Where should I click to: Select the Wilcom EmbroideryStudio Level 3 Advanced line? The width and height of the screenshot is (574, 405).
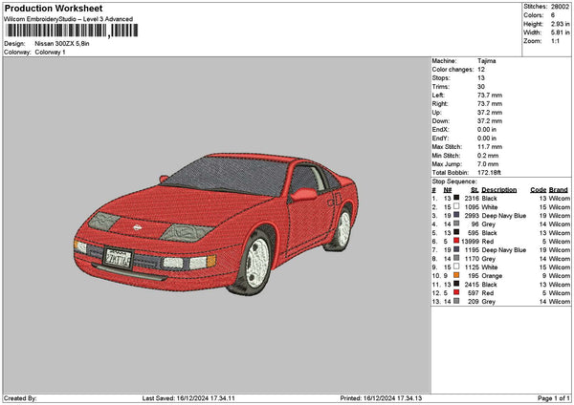[x=69, y=19]
